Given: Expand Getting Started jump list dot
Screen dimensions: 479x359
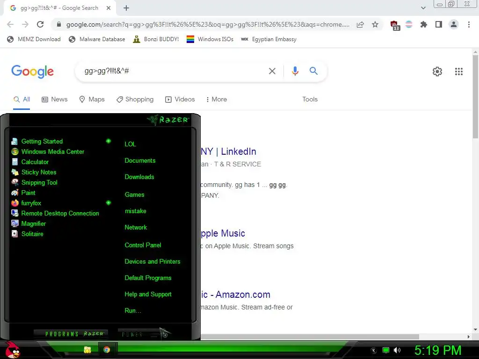Looking at the screenshot, I should pyautogui.click(x=108, y=141).
